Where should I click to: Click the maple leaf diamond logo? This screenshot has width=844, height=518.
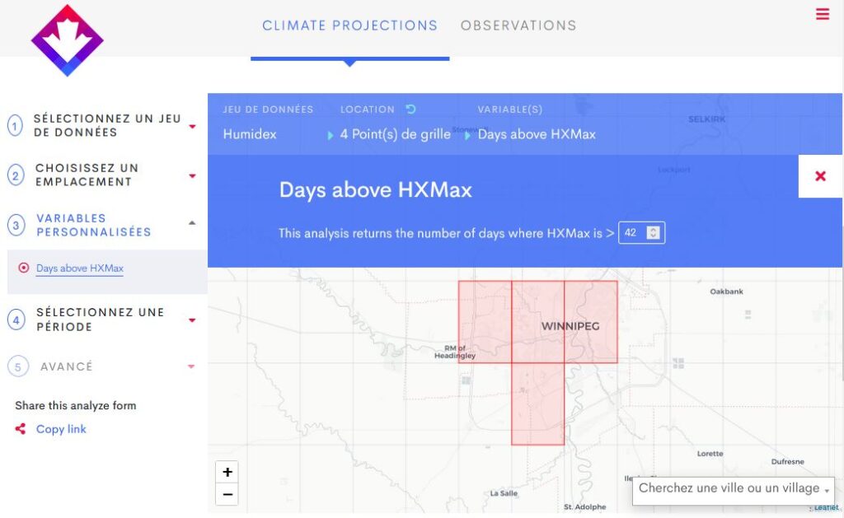[68, 40]
